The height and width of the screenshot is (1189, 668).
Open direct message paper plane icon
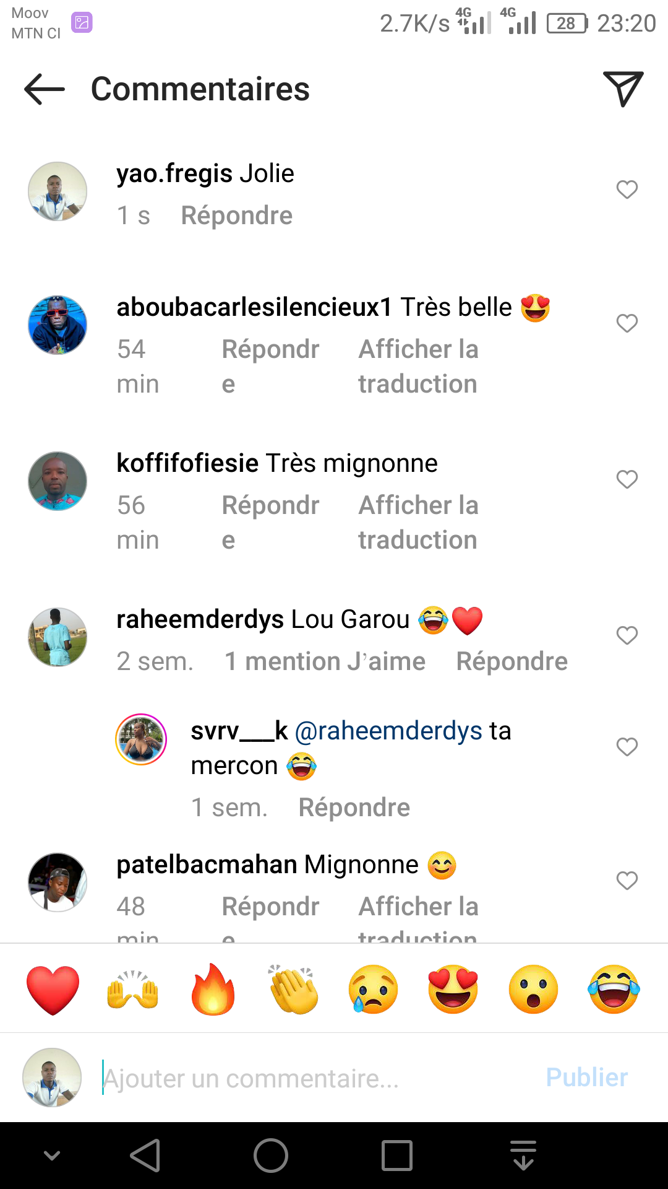(x=623, y=89)
